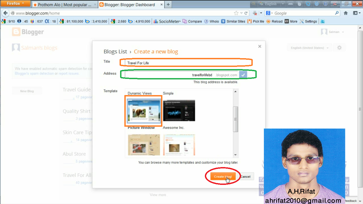Open the English (United States) language dropdown

(x=310, y=48)
